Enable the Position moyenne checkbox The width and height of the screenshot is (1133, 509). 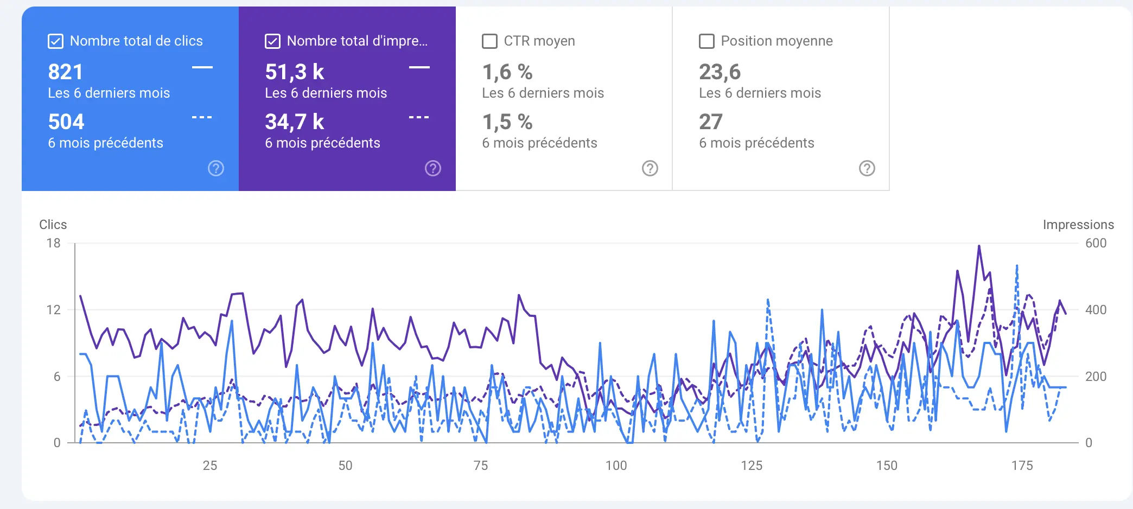point(706,40)
